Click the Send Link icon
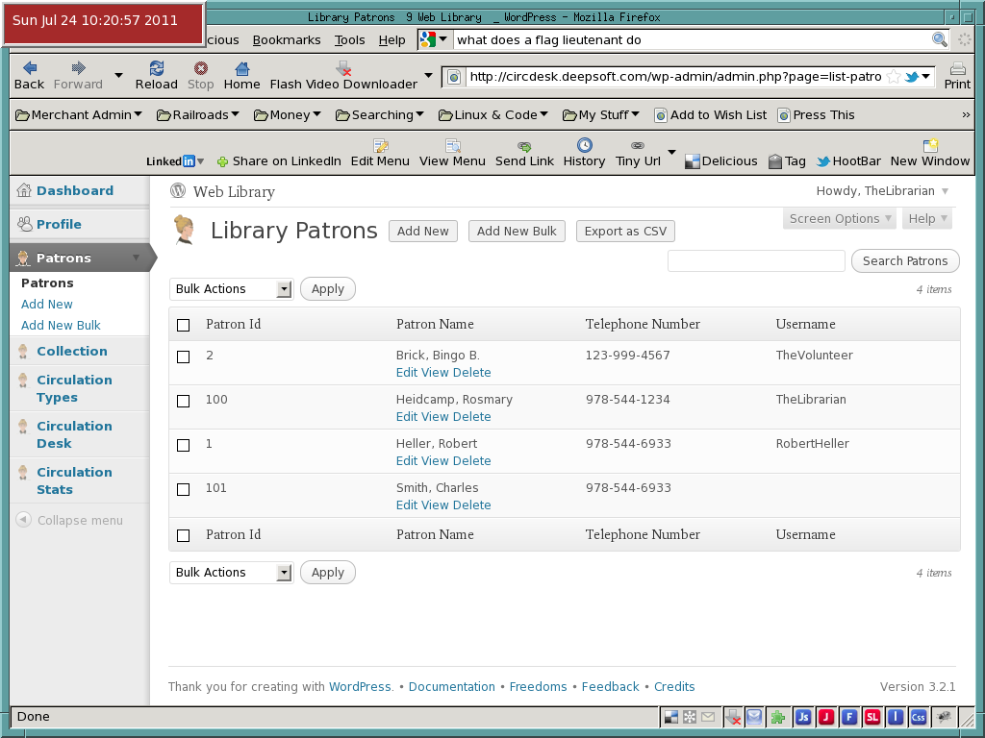The height and width of the screenshot is (738, 985). (524, 146)
